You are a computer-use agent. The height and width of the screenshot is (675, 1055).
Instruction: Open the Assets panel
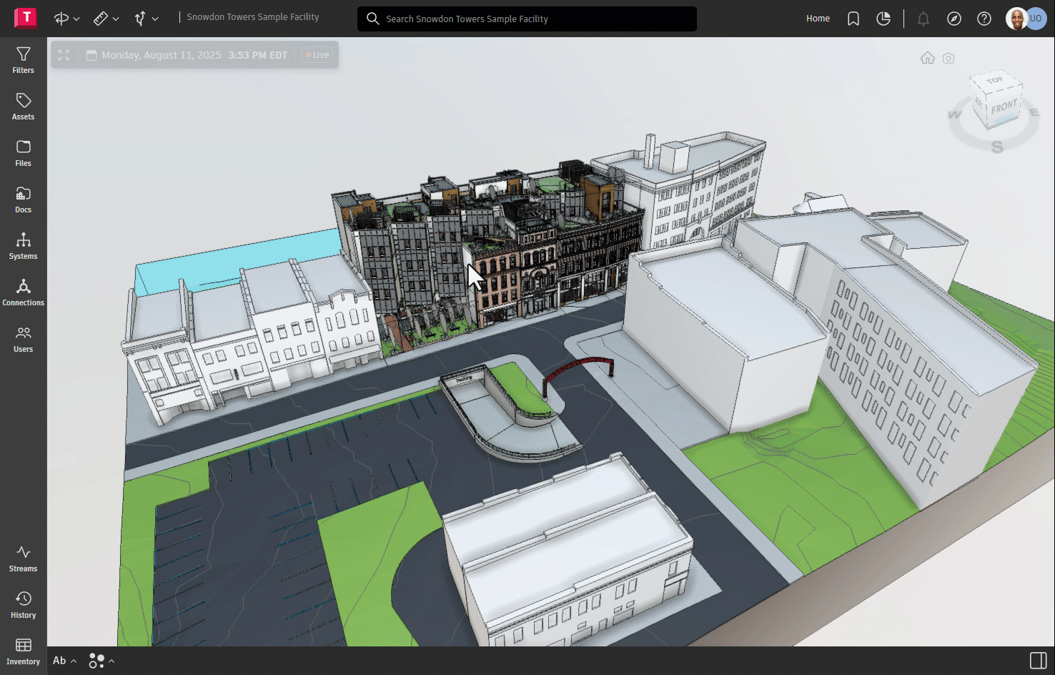pos(23,106)
